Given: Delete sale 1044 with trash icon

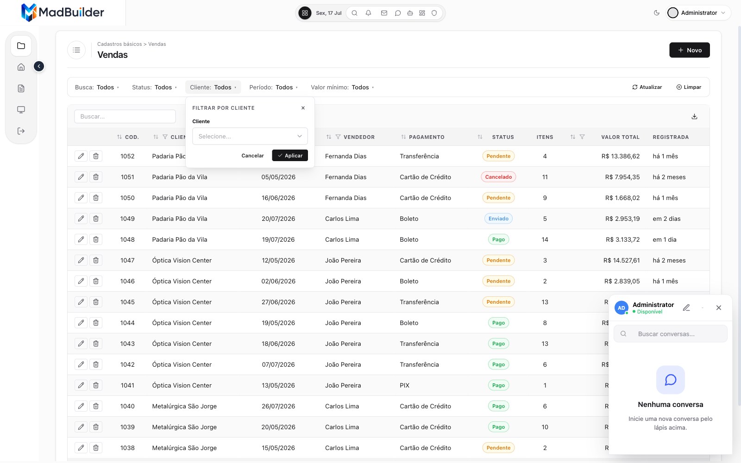Looking at the screenshot, I should click(96, 323).
